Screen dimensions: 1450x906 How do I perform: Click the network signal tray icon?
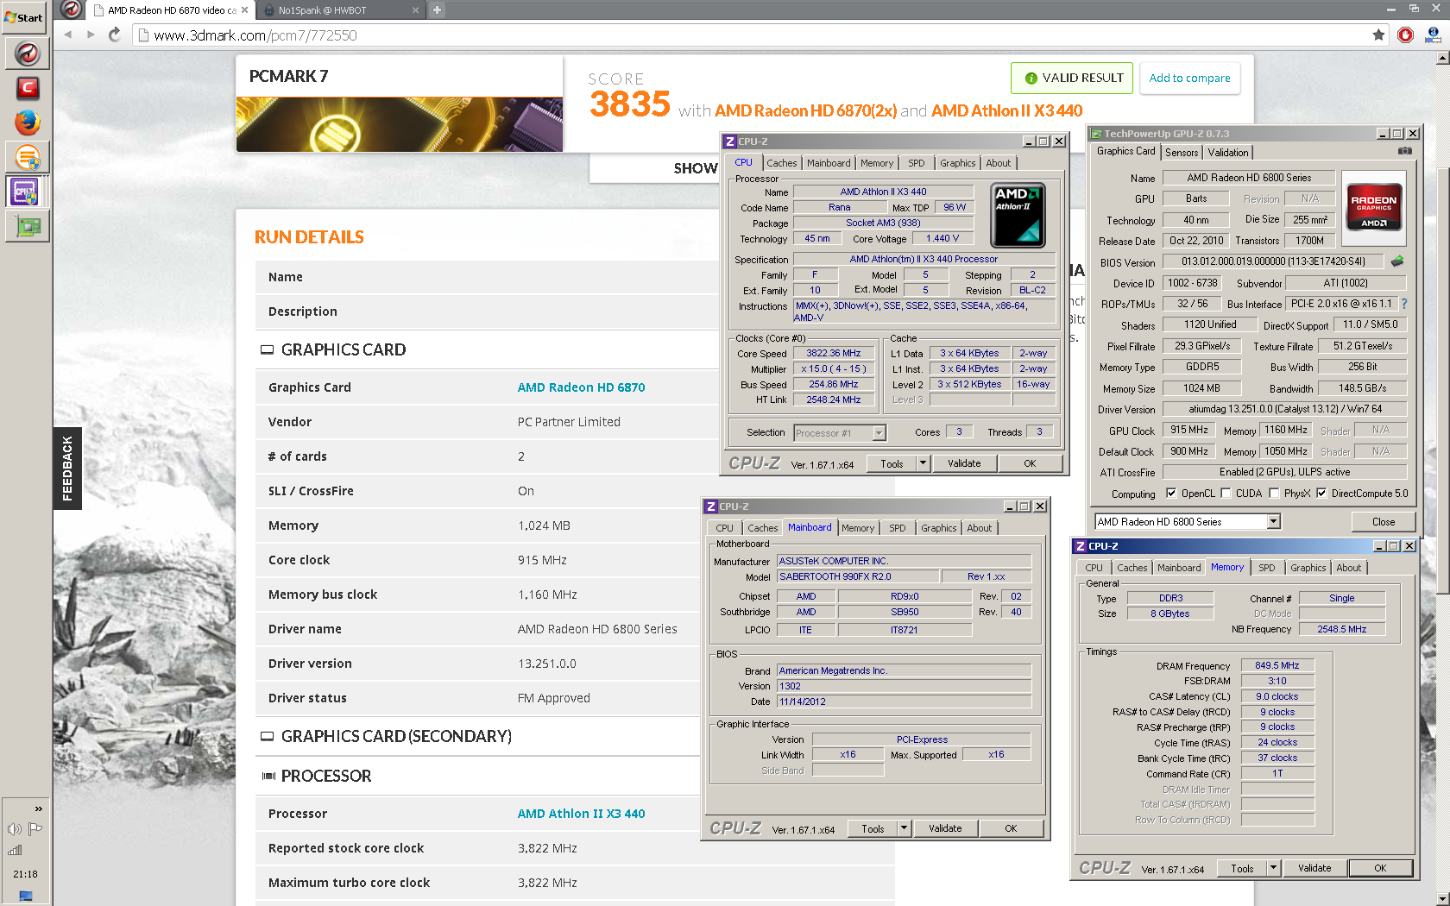(x=15, y=850)
